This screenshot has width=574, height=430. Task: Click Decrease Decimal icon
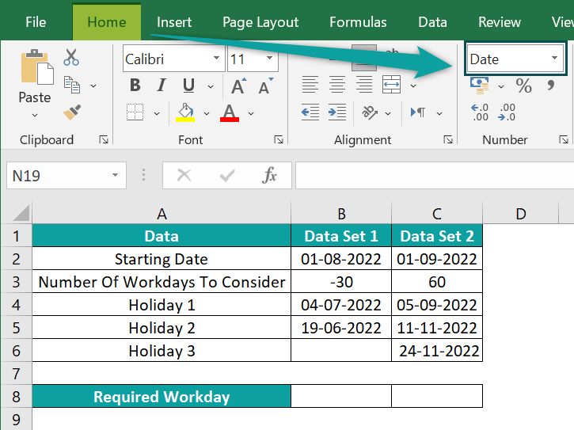[x=507, y=112]
